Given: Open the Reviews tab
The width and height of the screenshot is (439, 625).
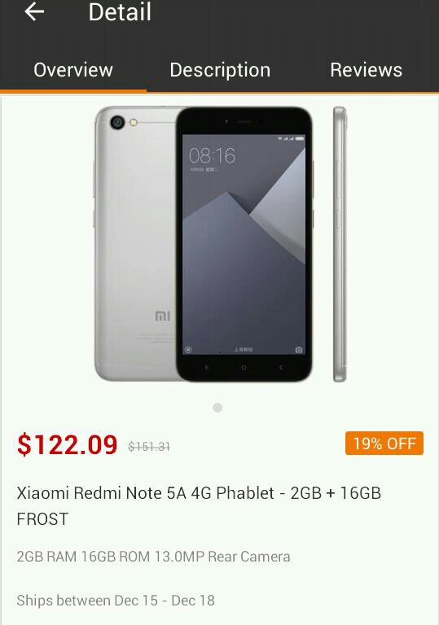Looking at the screenshot, I should tap(366, 70).
